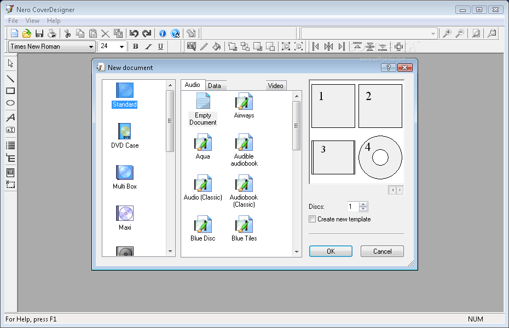Open the font size 24 dropdown
This screenshot has width=509, height=328.
coord(122,46)
